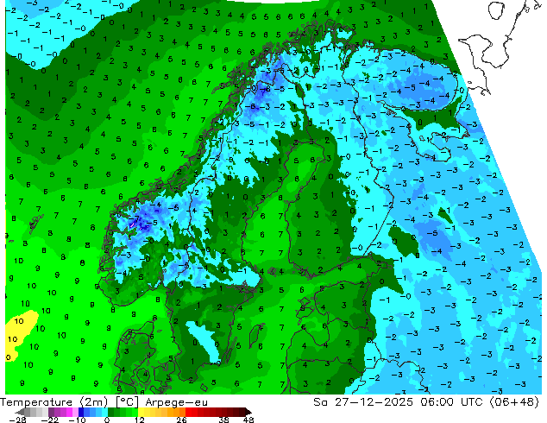Click the legend label '48'

[248, 420]
